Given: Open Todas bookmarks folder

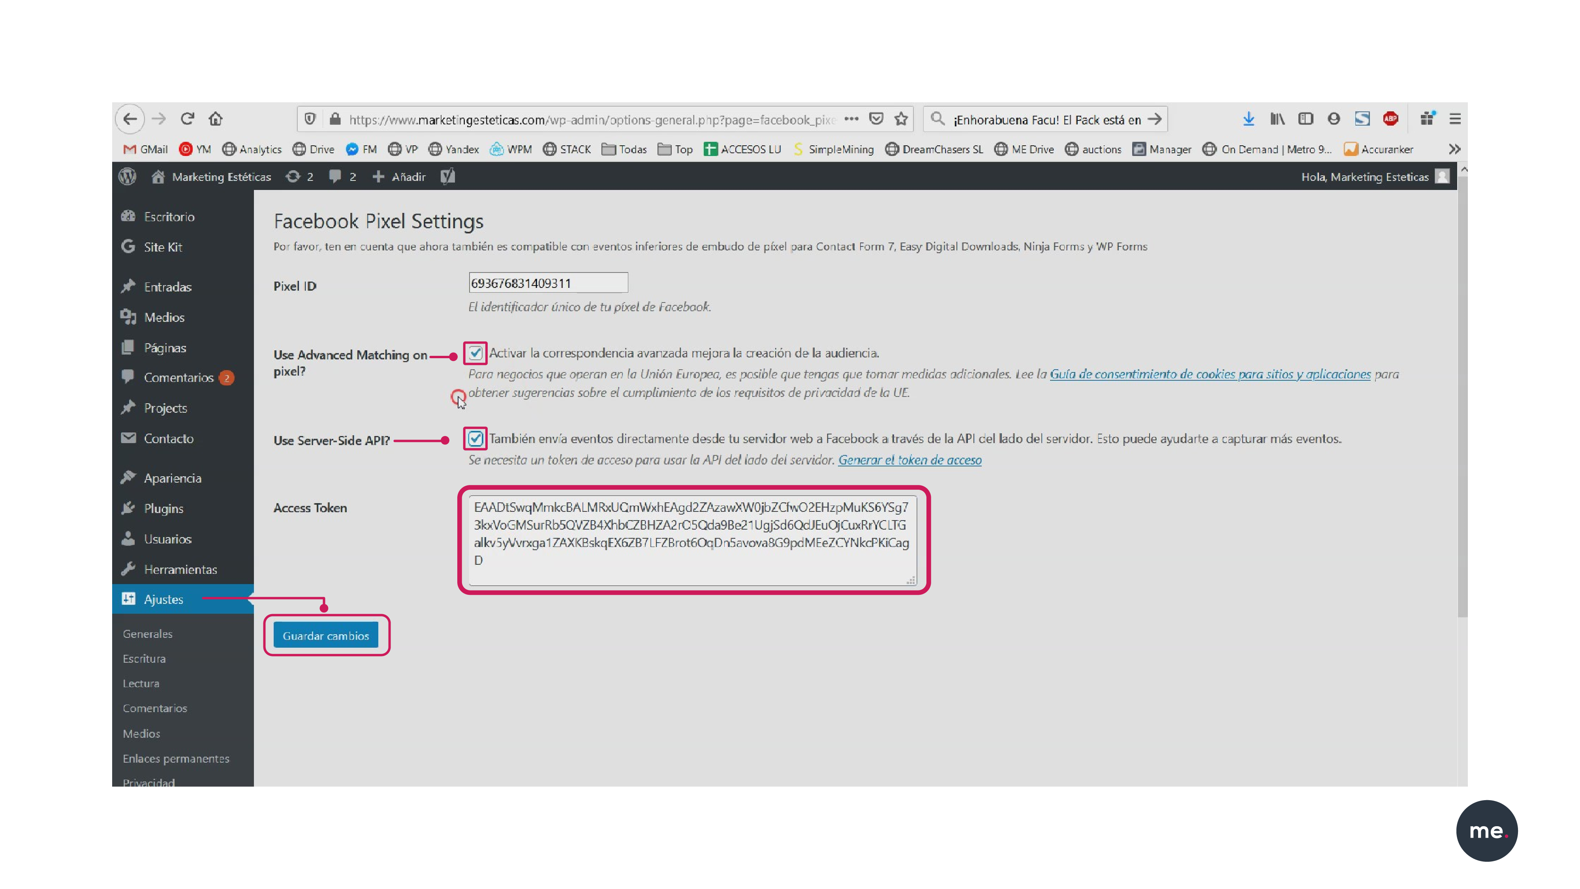Looking at the screenshot, I should (x=624, y=149).
